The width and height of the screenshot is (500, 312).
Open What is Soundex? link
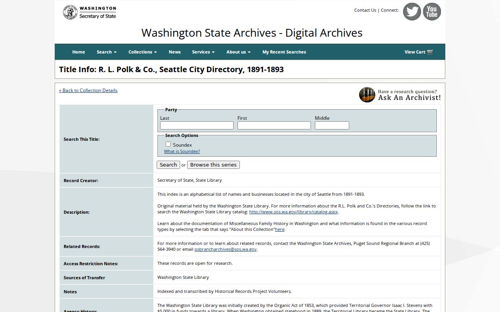pyautogui.click(x=182, y=151)
